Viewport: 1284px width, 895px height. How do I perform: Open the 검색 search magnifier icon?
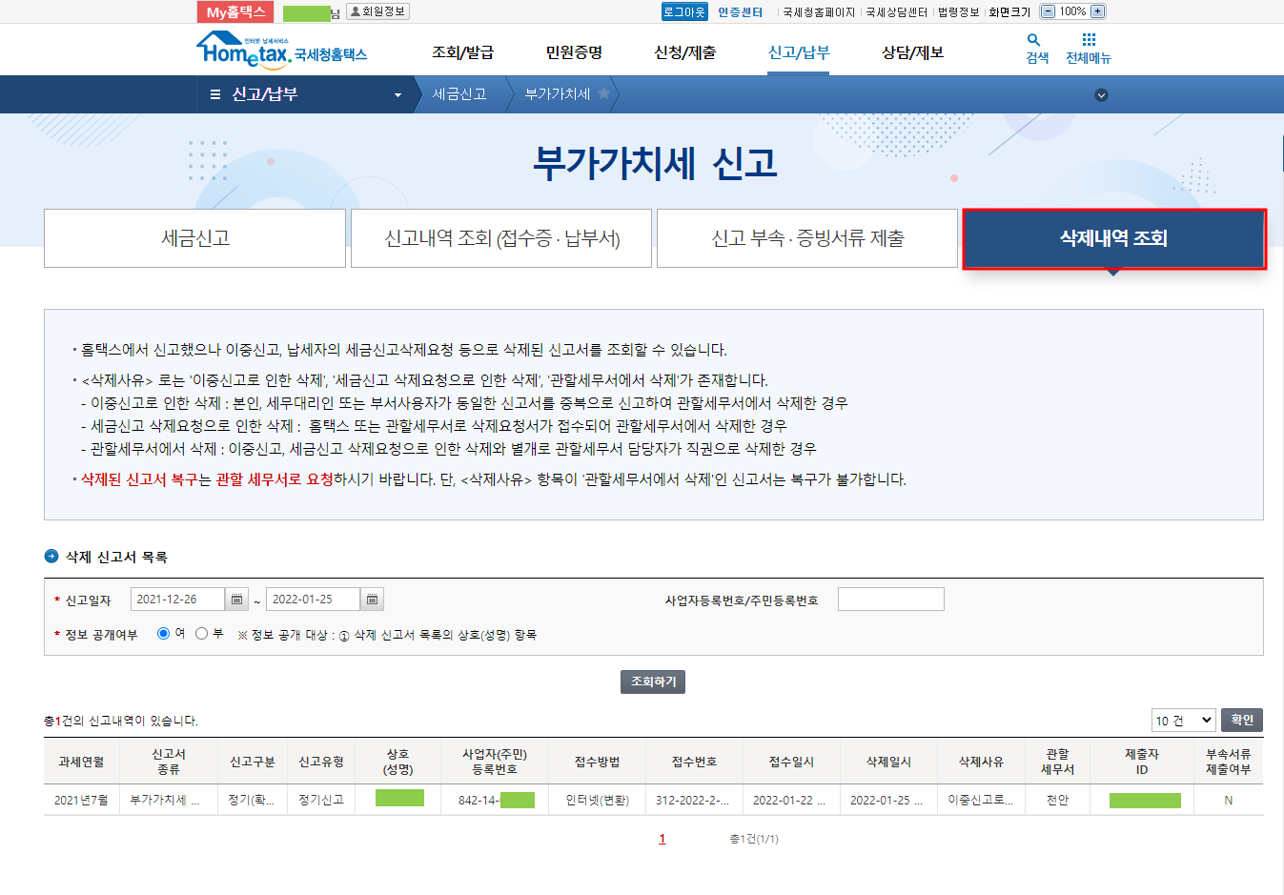pos(1033,40)
